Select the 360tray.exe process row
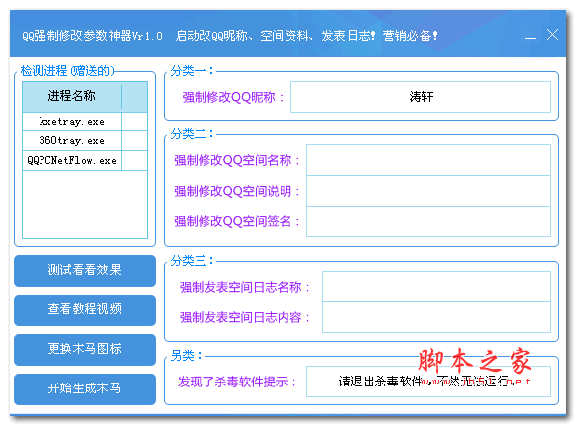 [x=85, y=141]
